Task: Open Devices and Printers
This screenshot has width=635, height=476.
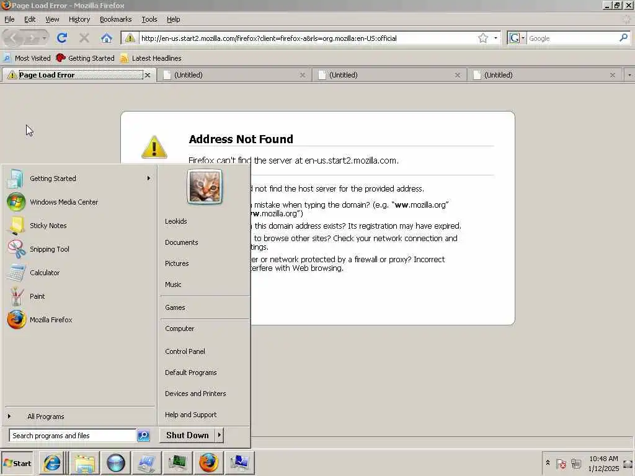Action: pyautogui.click(x=195, y=394)
